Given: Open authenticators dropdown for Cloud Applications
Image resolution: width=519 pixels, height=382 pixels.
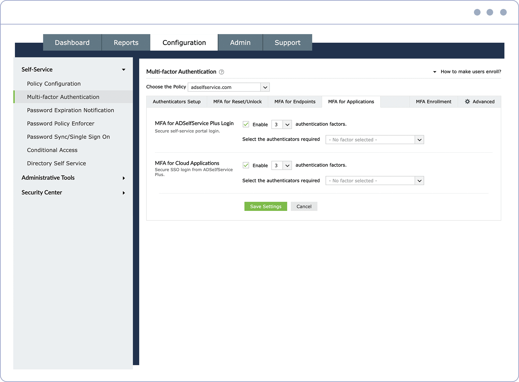Looking at the screenshot, I should pos(375,181).
